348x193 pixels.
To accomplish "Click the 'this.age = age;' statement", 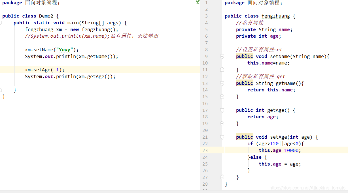I will tap(280, 164).
